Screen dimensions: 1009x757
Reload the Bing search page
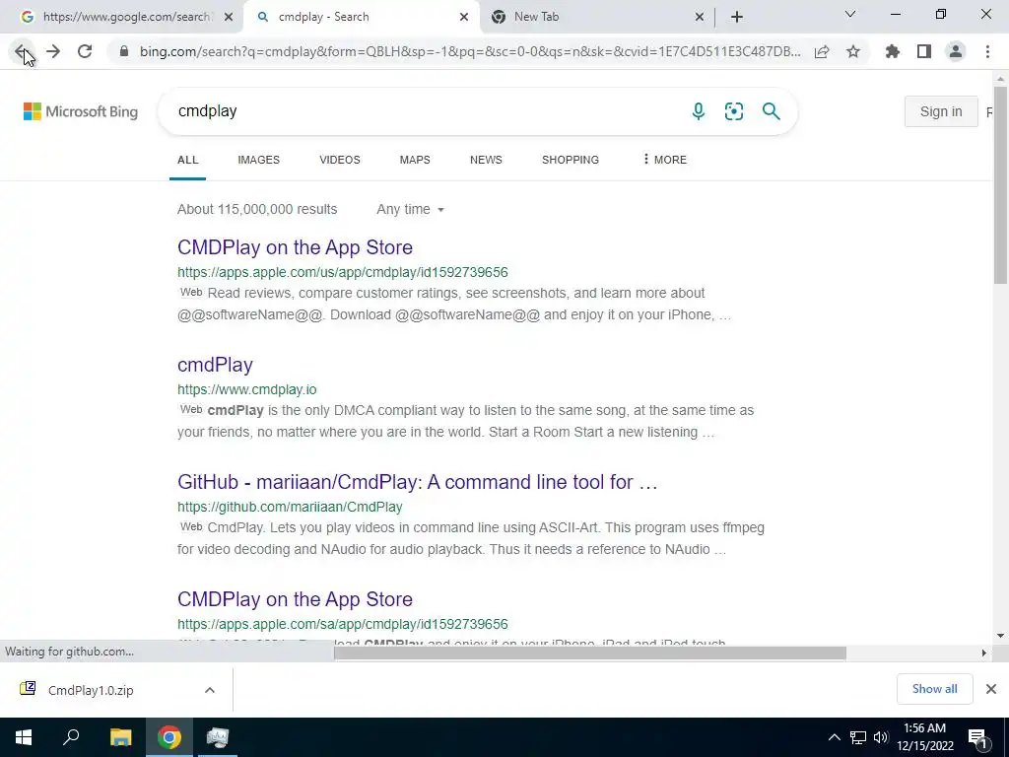click(x=85, y=51)
